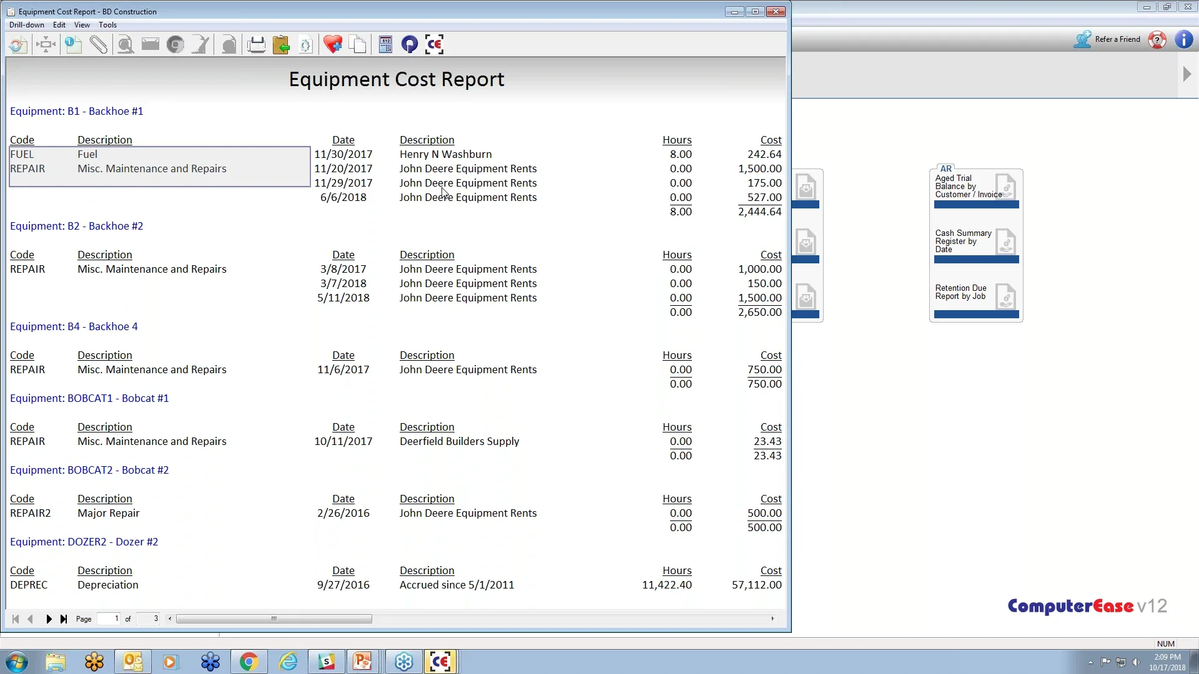Attach the report using the paperclip icon

tap(99, 44)
